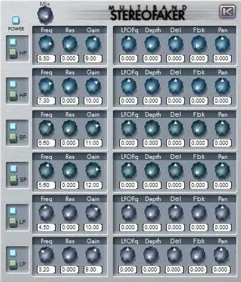
Task: Click the Gain value field showing 11.00
Action: pos(93,143)
